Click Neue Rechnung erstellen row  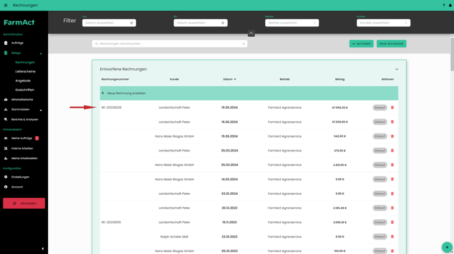[249, 93]
